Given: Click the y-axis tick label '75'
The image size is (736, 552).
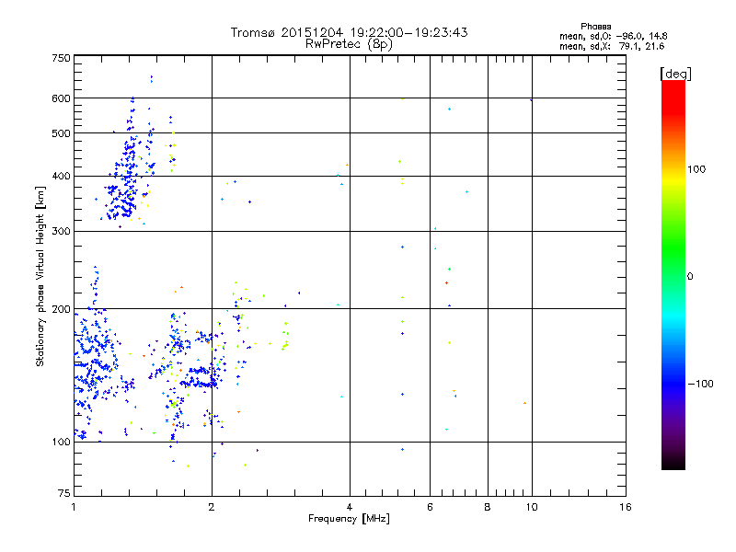Looking at the screenshot, I should [64, 493].
